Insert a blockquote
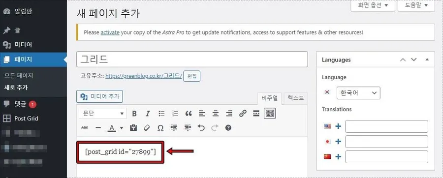443x178 pixels. [189, 114]
